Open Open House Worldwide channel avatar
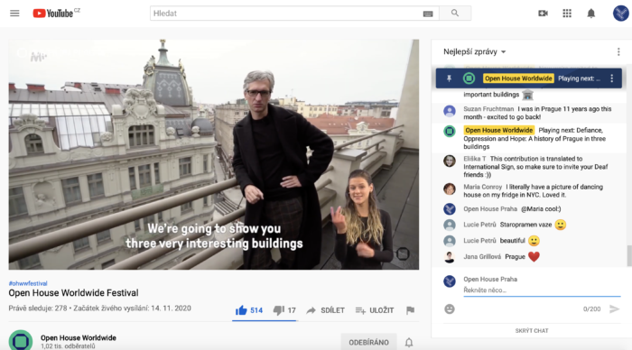Screen dimensions: 632x350 pyautogui.click(x=21, y=340)
